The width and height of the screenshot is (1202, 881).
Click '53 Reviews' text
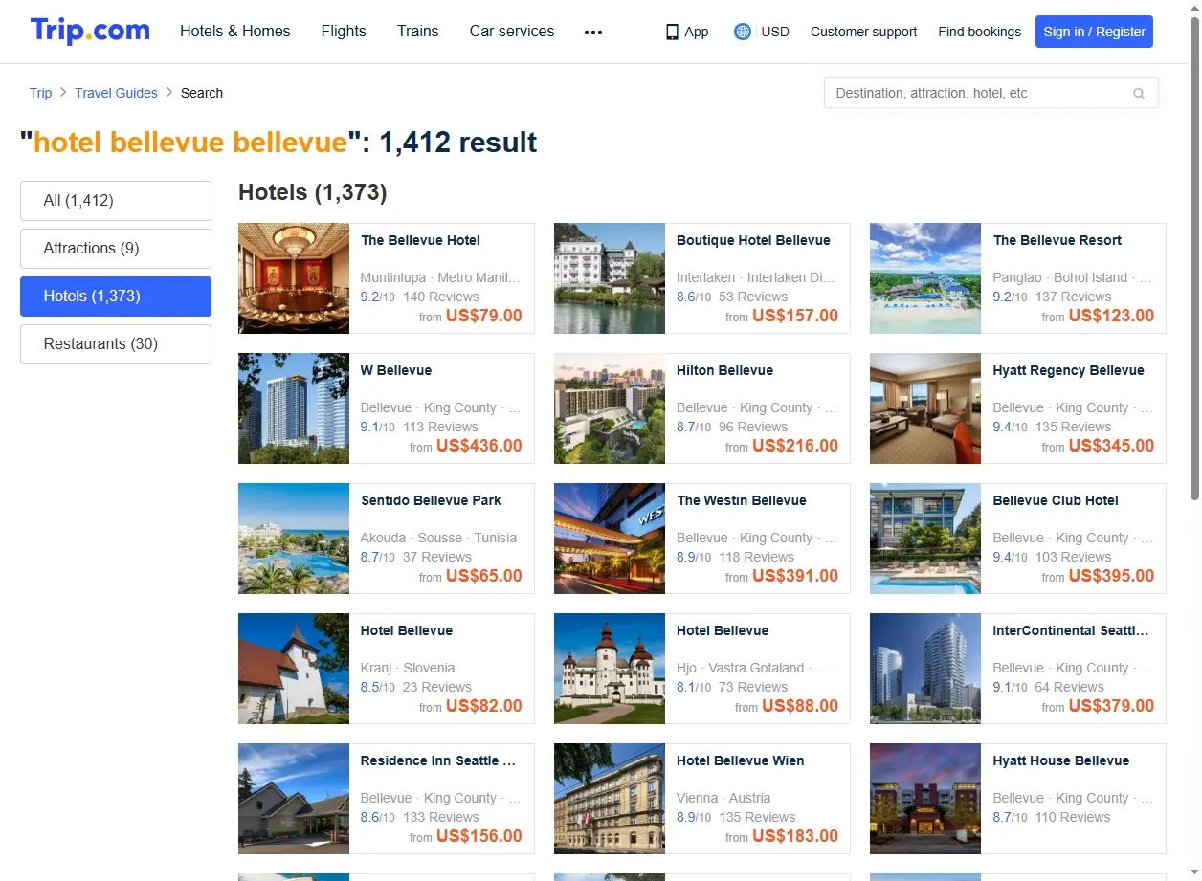753,297
